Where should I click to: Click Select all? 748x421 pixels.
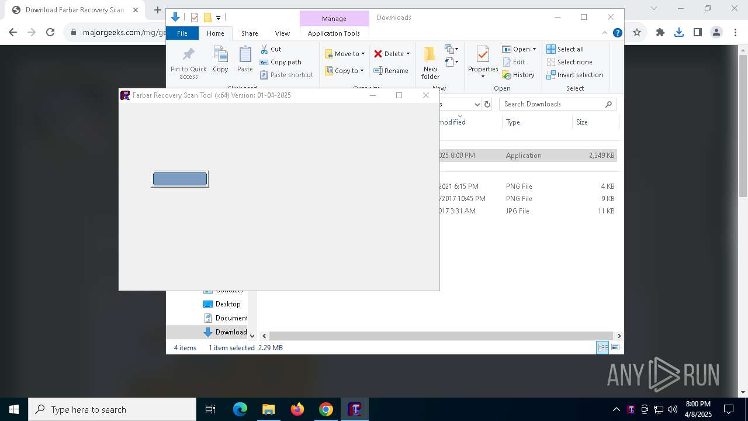click(565, 49)
